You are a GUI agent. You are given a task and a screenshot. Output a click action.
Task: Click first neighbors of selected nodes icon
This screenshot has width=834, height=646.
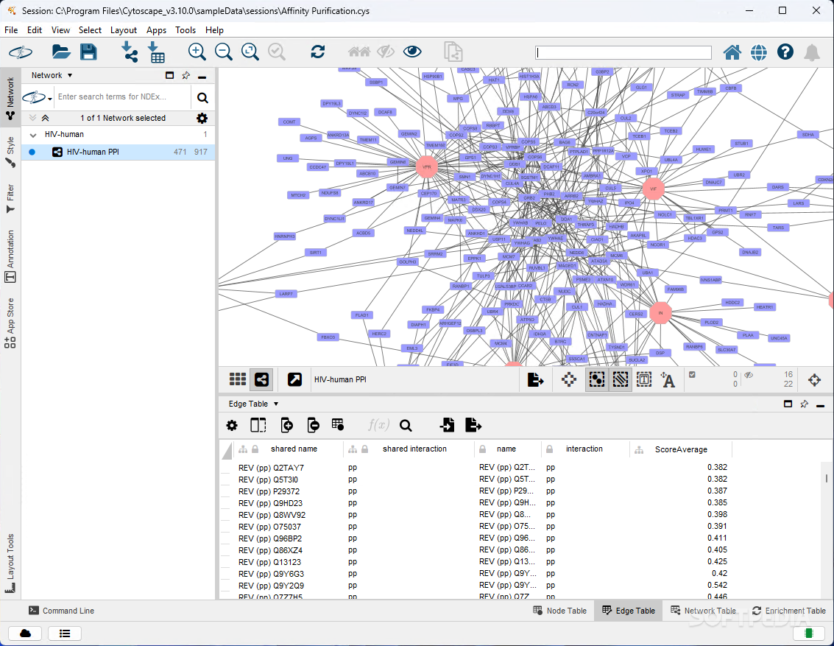click(x=359, y=52)
